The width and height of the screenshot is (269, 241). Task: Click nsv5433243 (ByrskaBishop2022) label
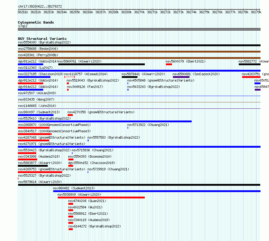point(154,87)
